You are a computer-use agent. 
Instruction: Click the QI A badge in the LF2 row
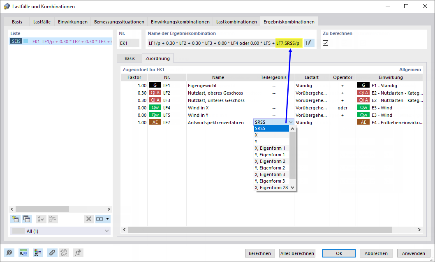(x=155, y=93)
